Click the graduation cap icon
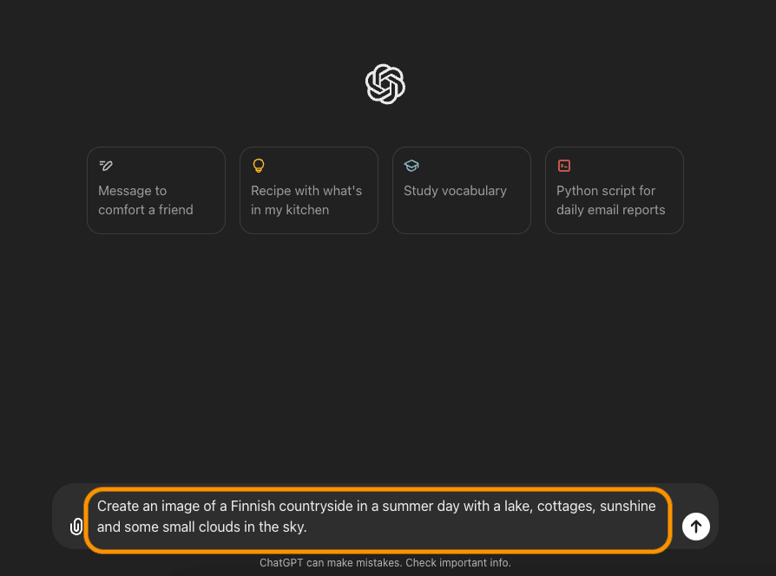This screenshot has width=776, height=576. pyautogui.click(x=411, y=165)
